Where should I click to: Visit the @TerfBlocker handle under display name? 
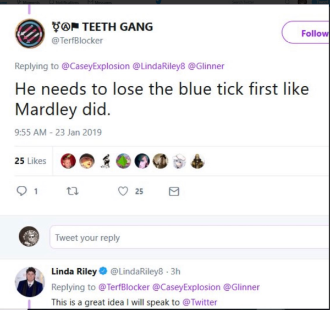click(78, 40)
